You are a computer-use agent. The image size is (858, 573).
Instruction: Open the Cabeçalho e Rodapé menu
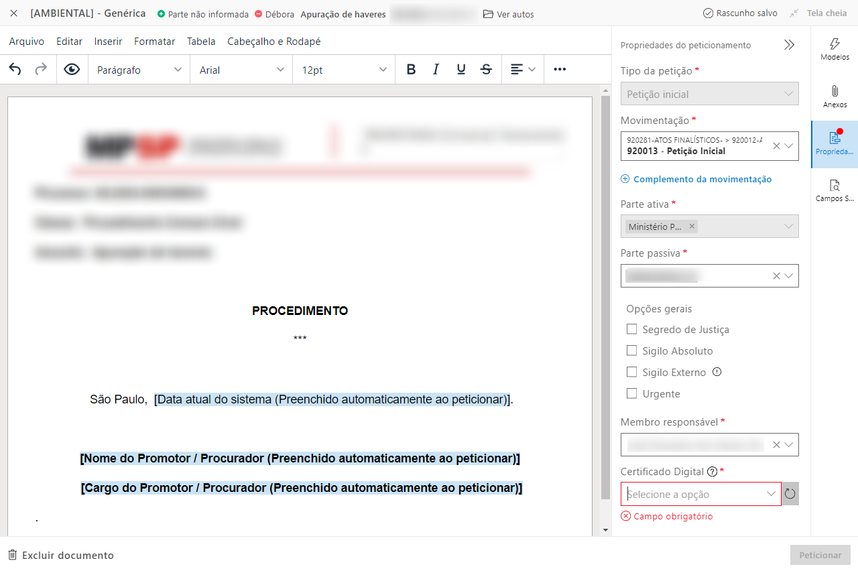[273, 42]
